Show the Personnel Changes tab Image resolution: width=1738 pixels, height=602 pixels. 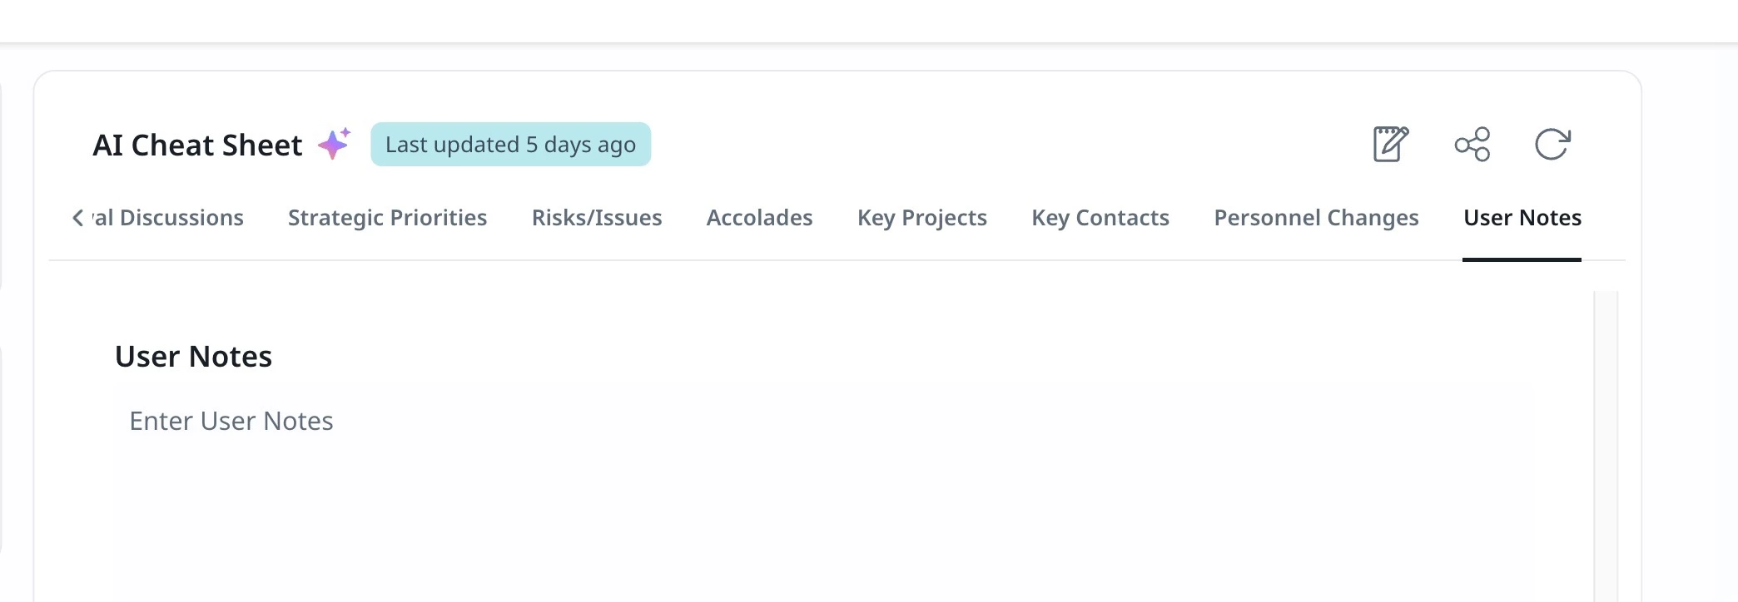pos(1316,218)
